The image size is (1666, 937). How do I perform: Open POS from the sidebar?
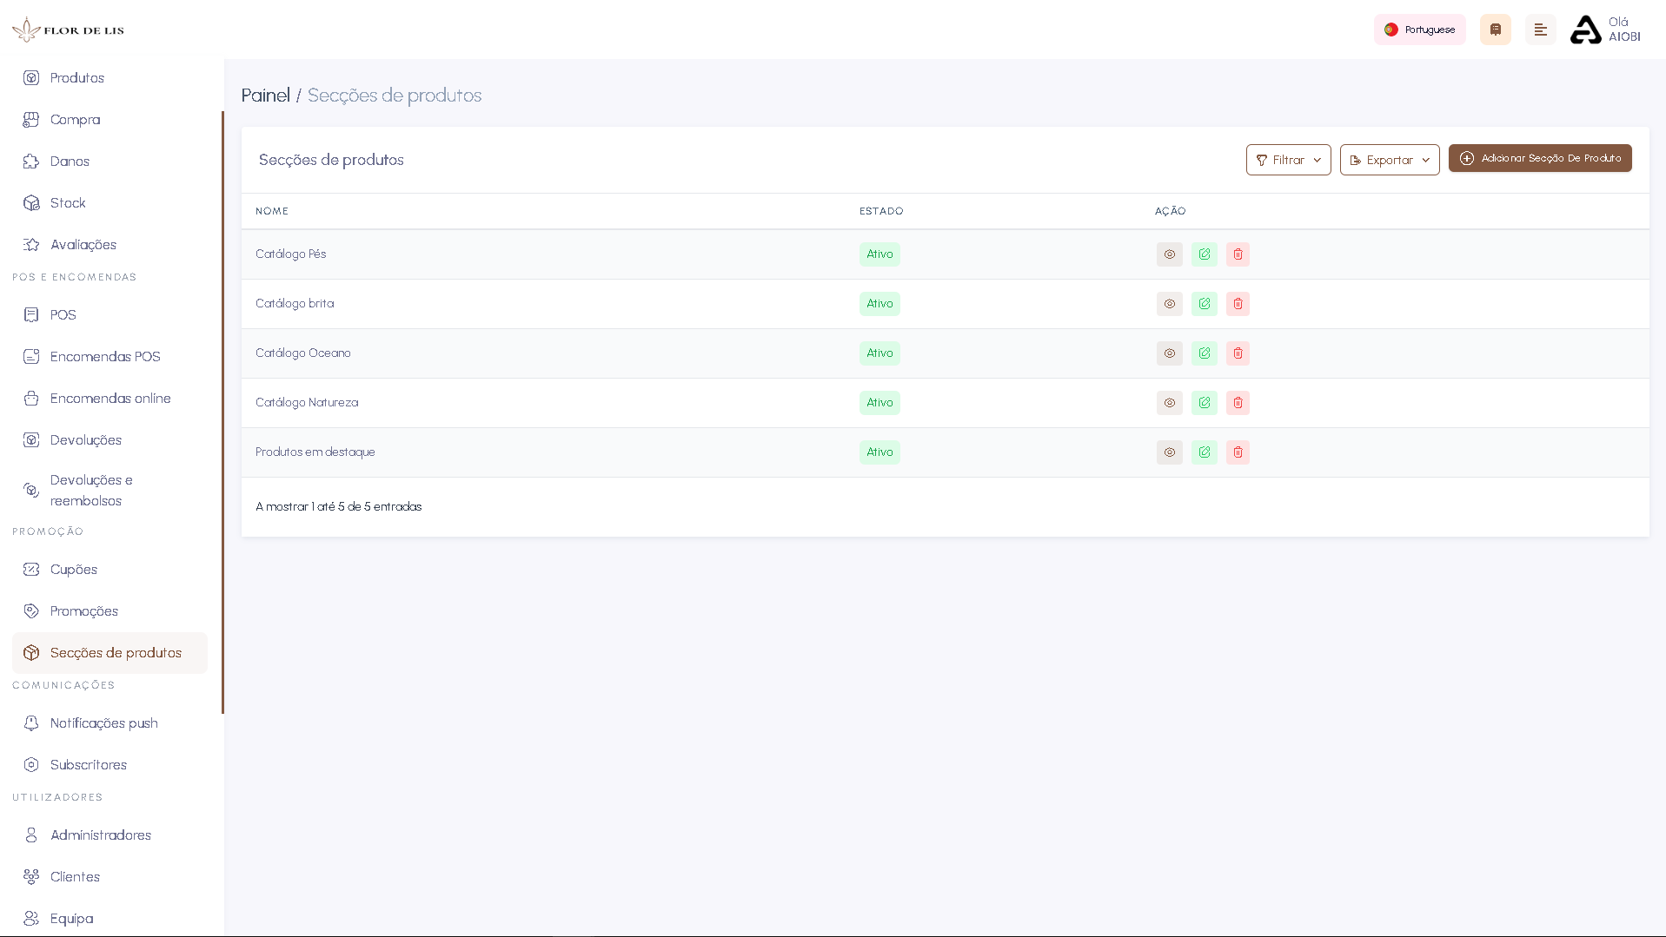tap(62, 314)
